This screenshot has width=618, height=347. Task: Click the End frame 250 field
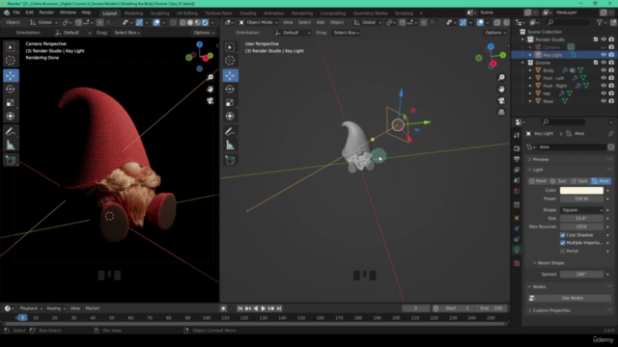pos(492,308)
